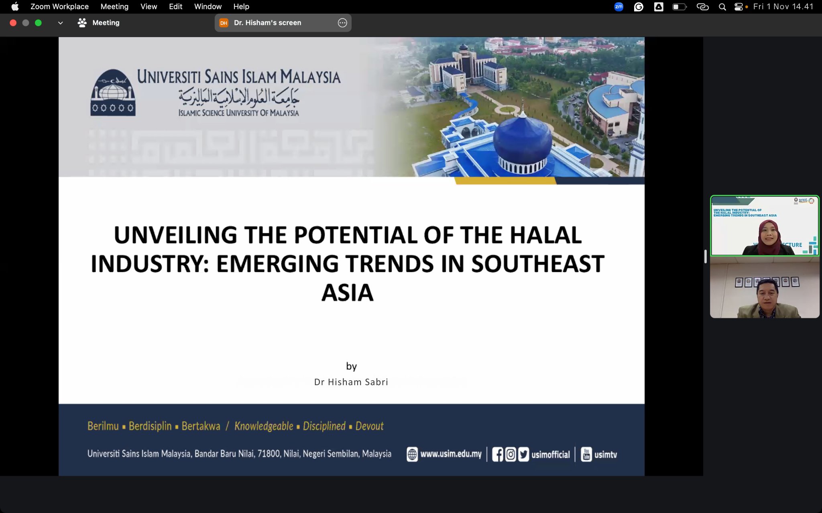The height and width of the screenshot is (513, 822).
Task: Open the Zoom menu bar status icon
Action: 619,7
